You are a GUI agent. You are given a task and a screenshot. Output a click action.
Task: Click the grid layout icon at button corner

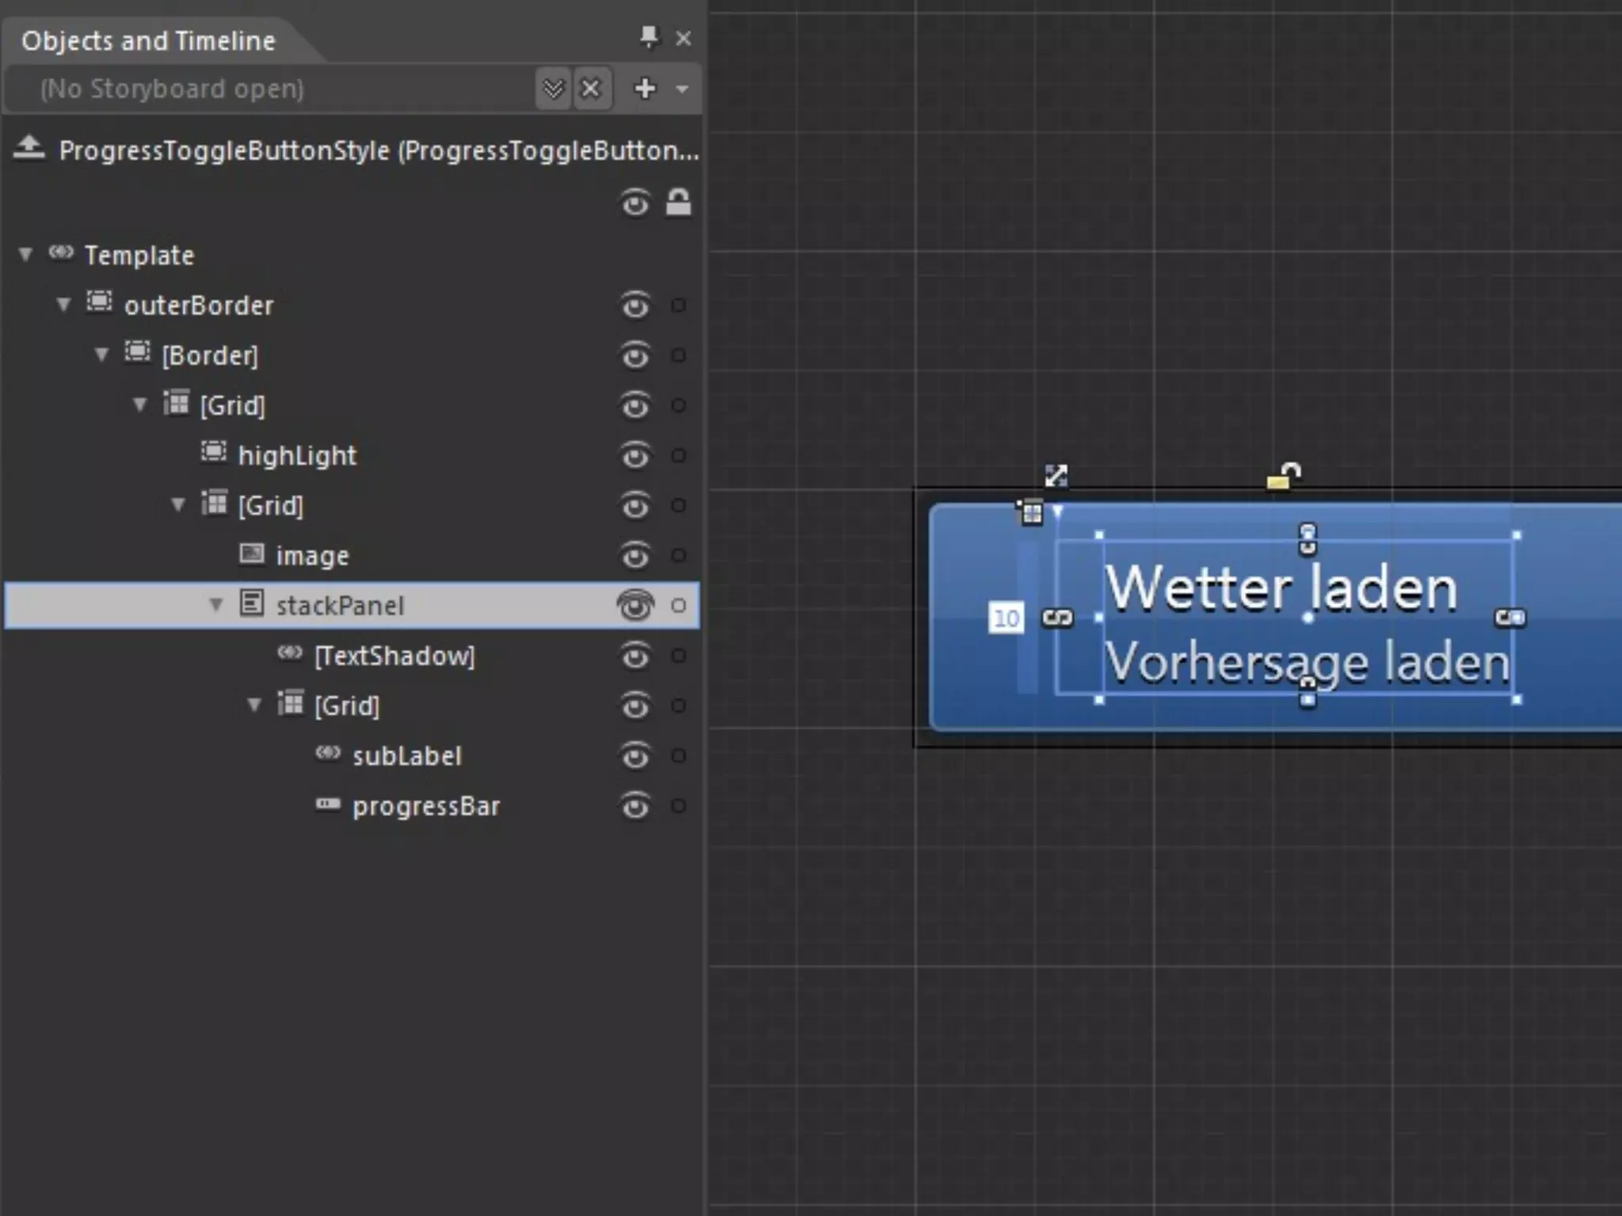tap(1031, 513)
